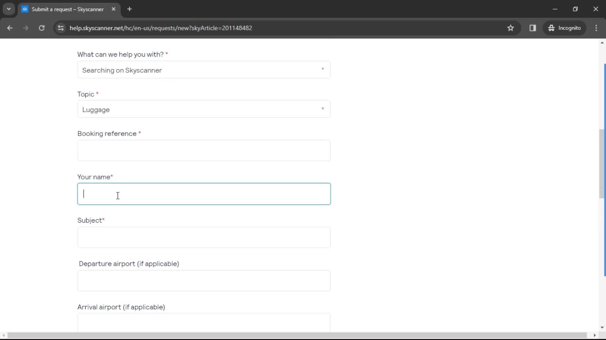
Task: Expand the Topic dropdown showing Luggage
Action: tap(204, 109)
